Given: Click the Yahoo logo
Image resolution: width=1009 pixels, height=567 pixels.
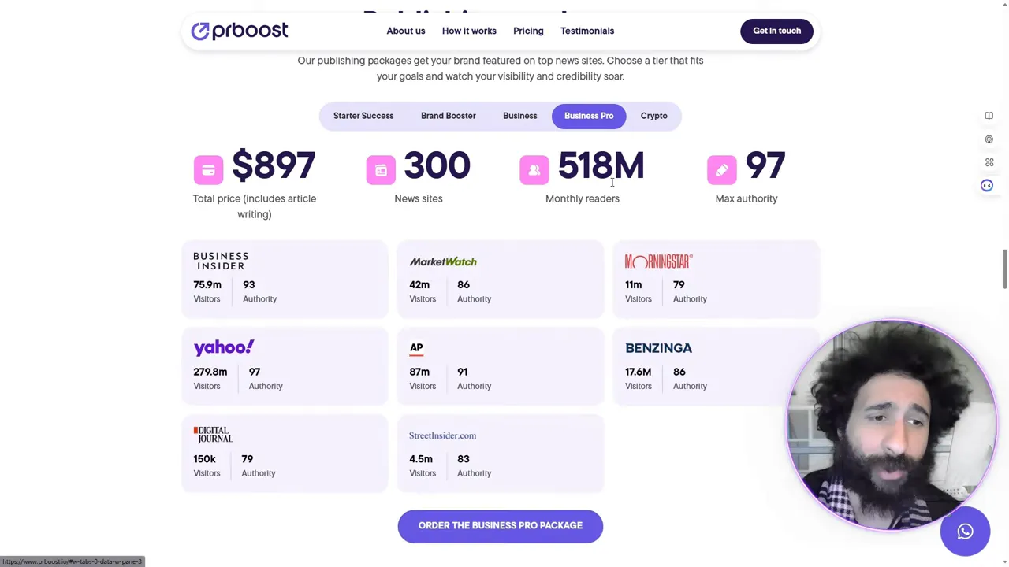Looking at the screenshot, I should coord(224,347).
